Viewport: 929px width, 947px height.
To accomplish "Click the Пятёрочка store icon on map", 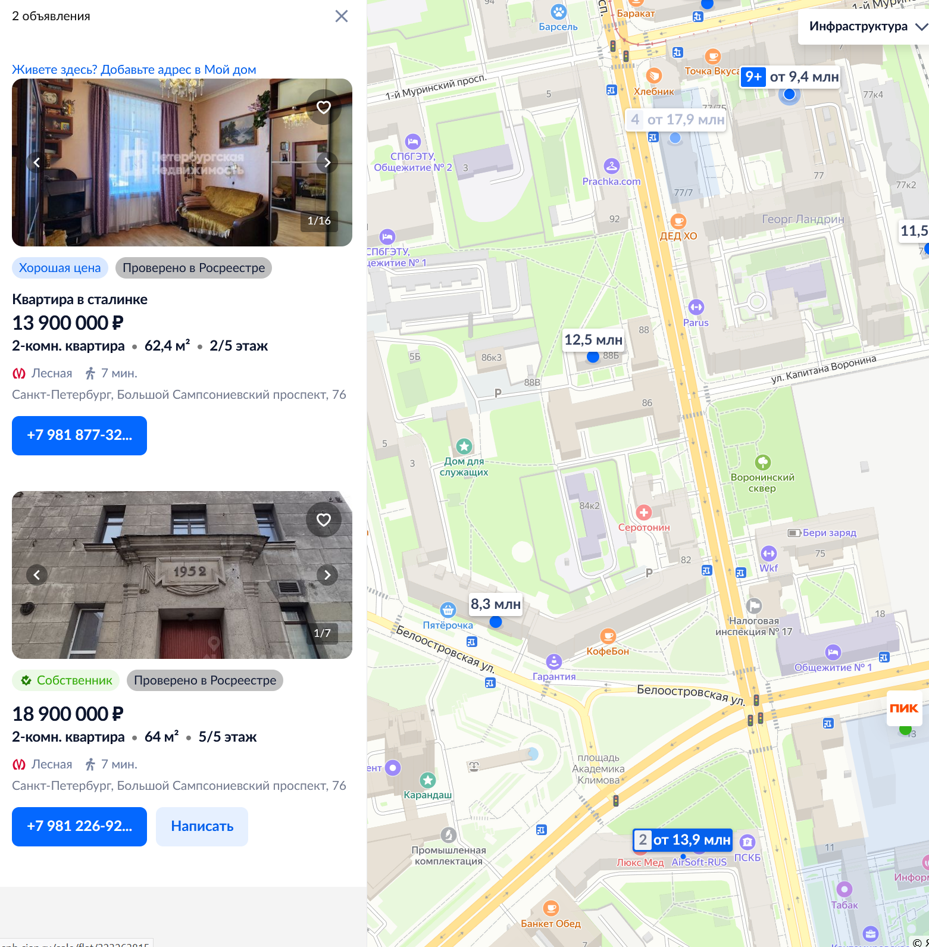I will (448, 610).
